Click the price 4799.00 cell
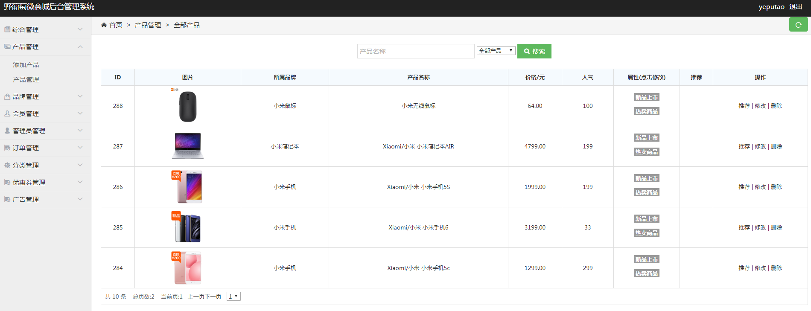Viewport: 811px width, 311px height. tap(535, 146)
